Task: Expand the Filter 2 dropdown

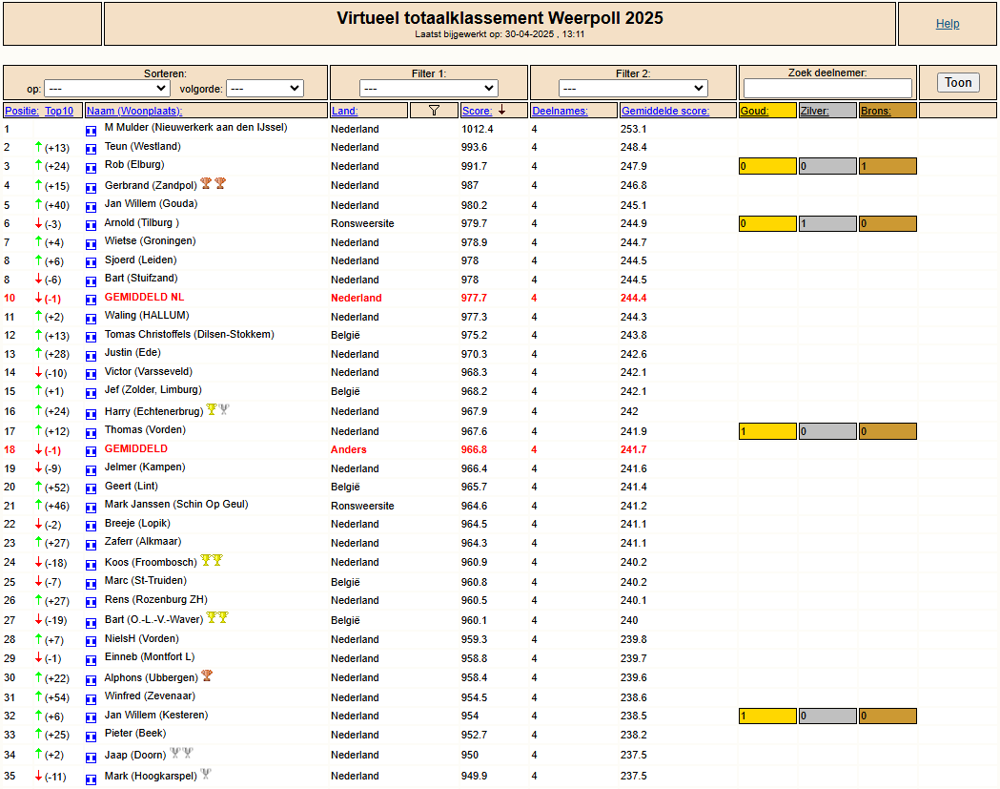Action: coord(633,89)
